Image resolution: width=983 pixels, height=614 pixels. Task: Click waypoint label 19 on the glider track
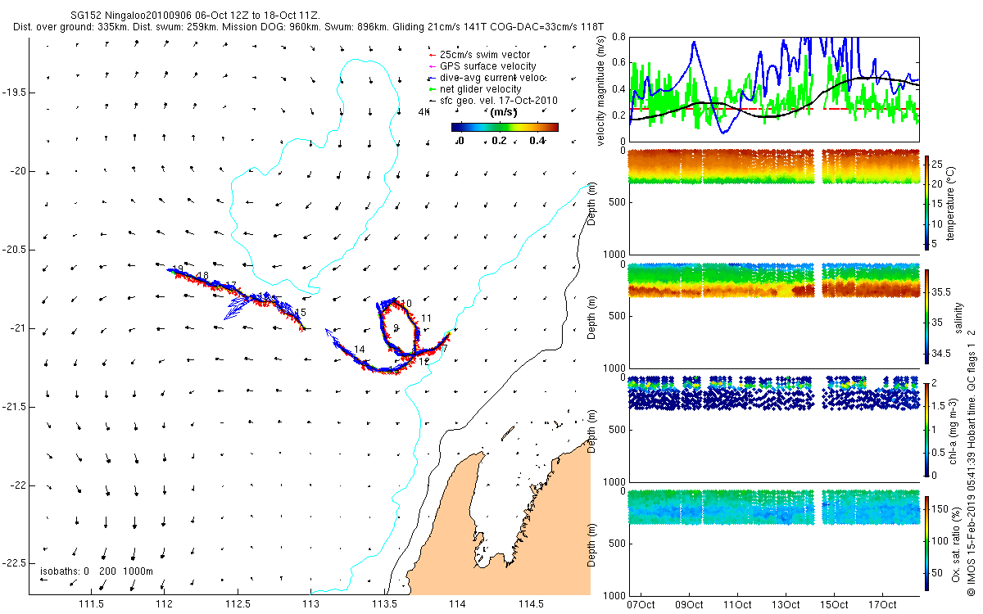coord(178,269)
